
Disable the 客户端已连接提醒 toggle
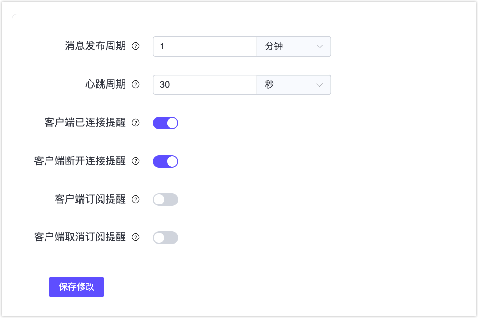point(165,123)
